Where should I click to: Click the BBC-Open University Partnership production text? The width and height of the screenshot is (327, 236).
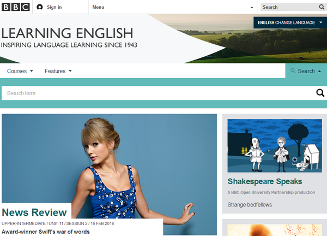271,192
